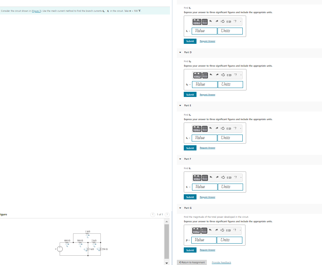Screen dimensions: 322x265
Task: Submit the Part G answer
Action: click(x=190, y=250)
